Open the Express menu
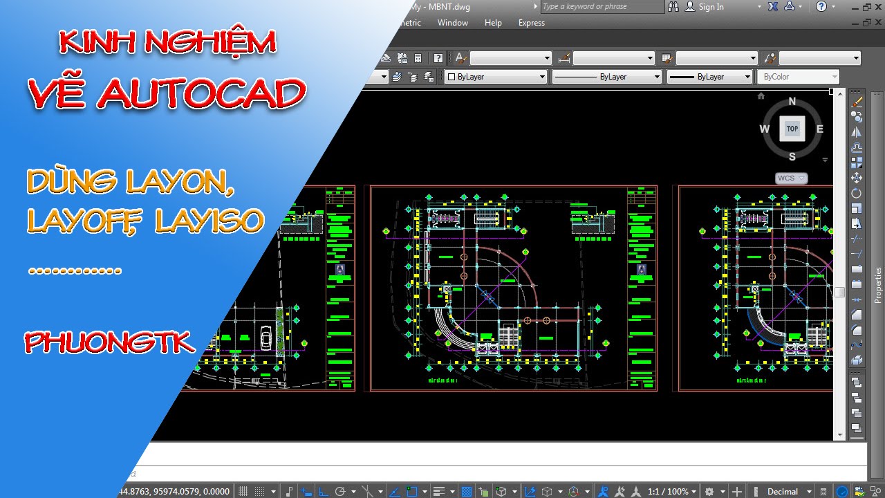 click(x=532, y=23)
